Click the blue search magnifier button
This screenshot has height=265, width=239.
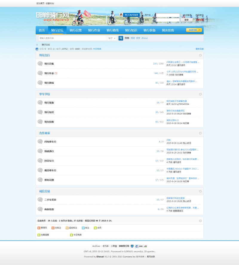tap(121, 38)
